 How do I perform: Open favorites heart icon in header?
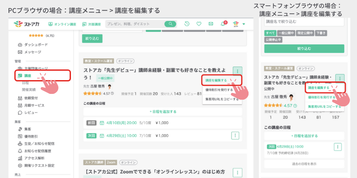(199, 24)
